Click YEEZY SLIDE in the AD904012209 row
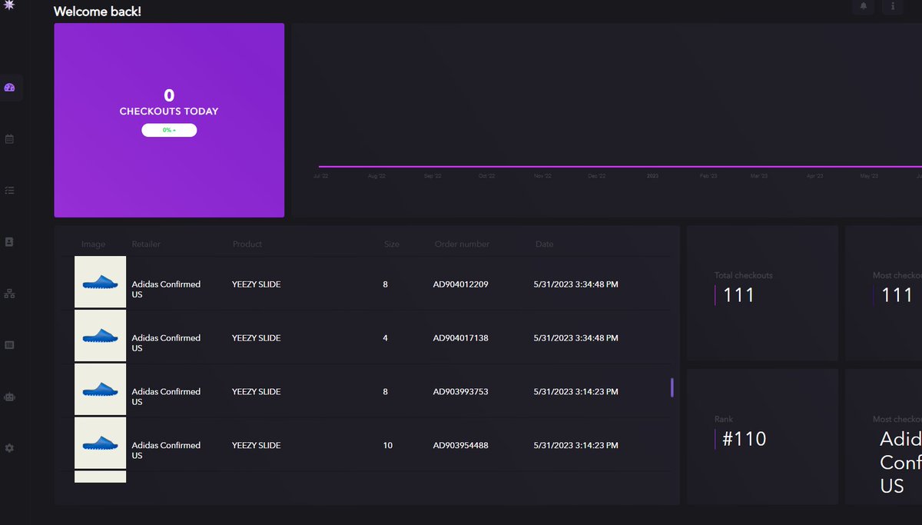Viewport: 922px width, 525px height. pos(257,284)
